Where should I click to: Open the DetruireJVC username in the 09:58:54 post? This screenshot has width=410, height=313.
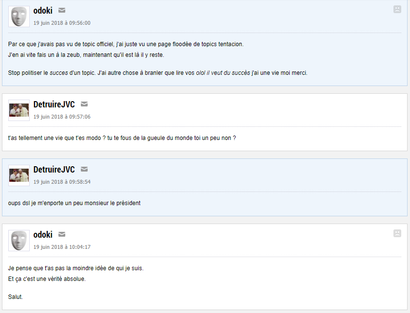[x=54, y=169]
